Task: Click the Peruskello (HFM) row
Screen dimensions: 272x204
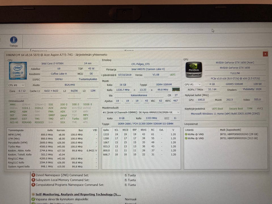Action: tap(53, 143)
